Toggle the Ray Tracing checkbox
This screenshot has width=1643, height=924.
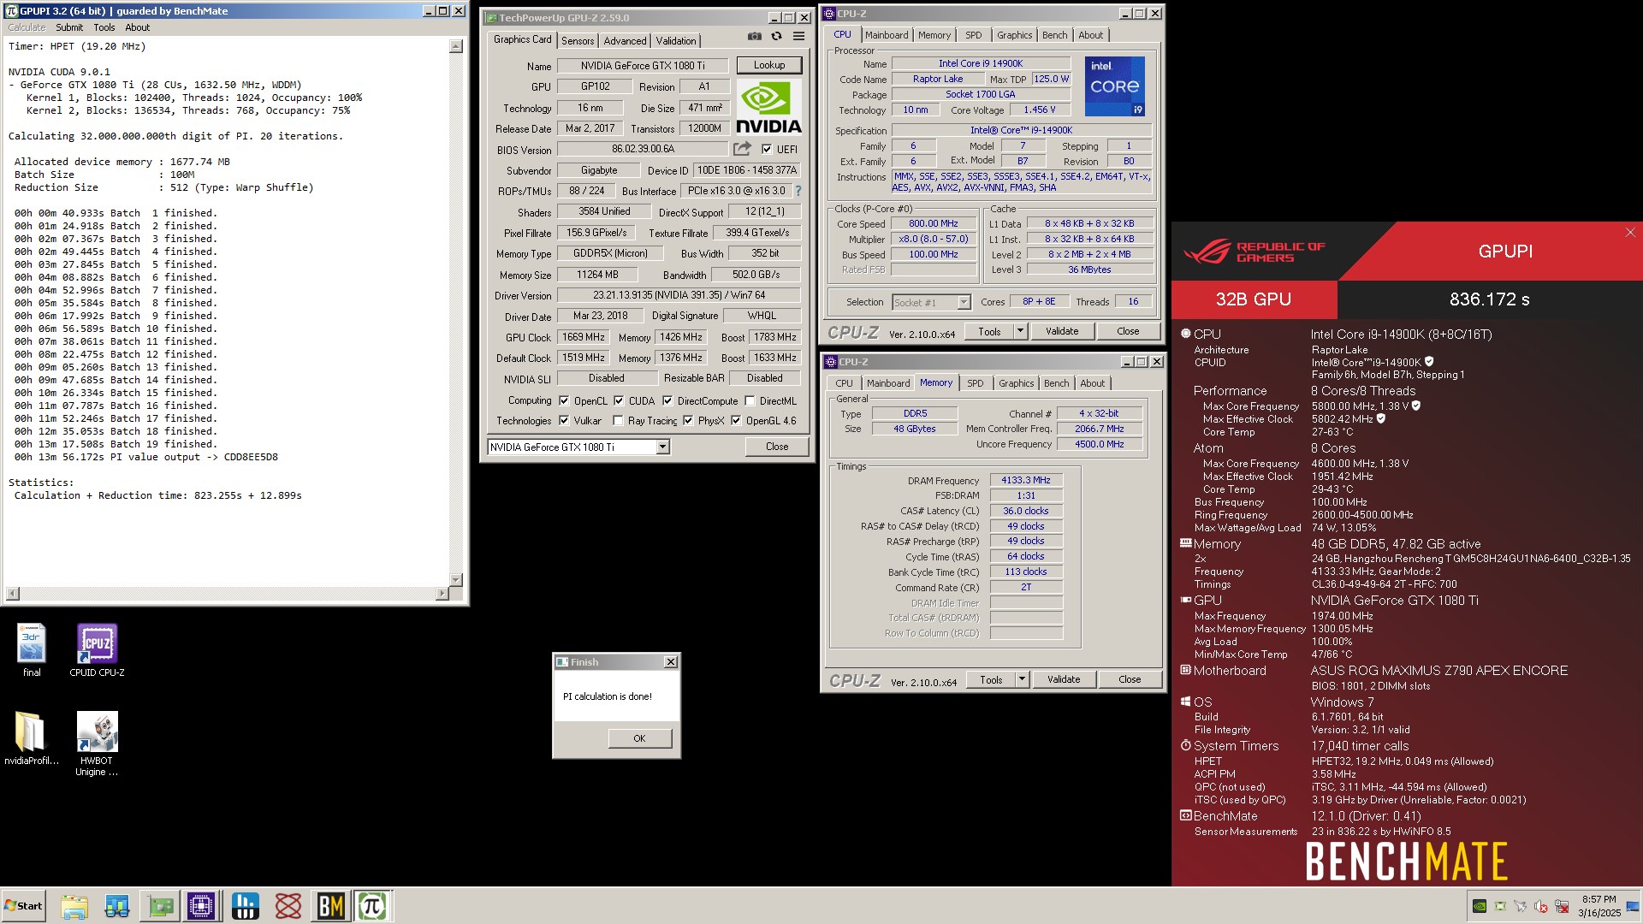click(618, 421)
